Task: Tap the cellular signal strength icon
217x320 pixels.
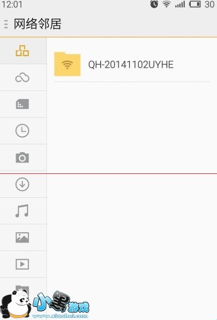Action: 180,4
